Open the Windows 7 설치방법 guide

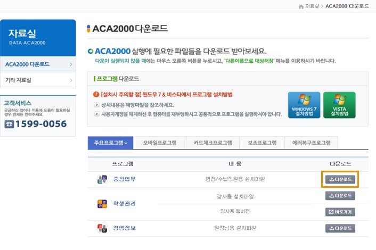tap(304, 105)
